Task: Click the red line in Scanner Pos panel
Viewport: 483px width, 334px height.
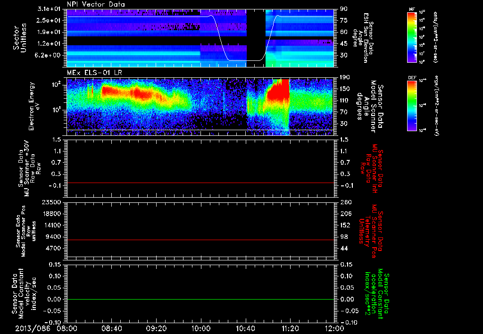Action: pos(200,240)
